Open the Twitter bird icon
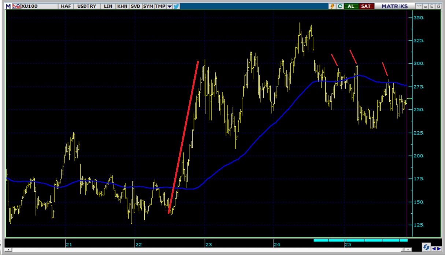Screen dimensions: 445x255 coord(176,6)
